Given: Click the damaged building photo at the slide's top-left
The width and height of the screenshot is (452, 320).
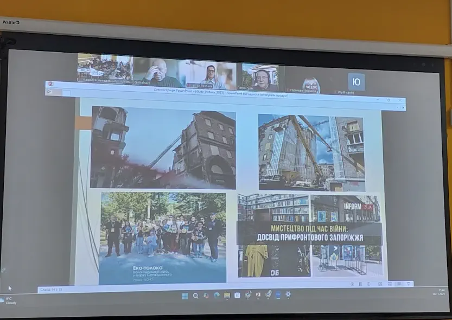Looking at the screenshot, I should [x=163, y=148].
